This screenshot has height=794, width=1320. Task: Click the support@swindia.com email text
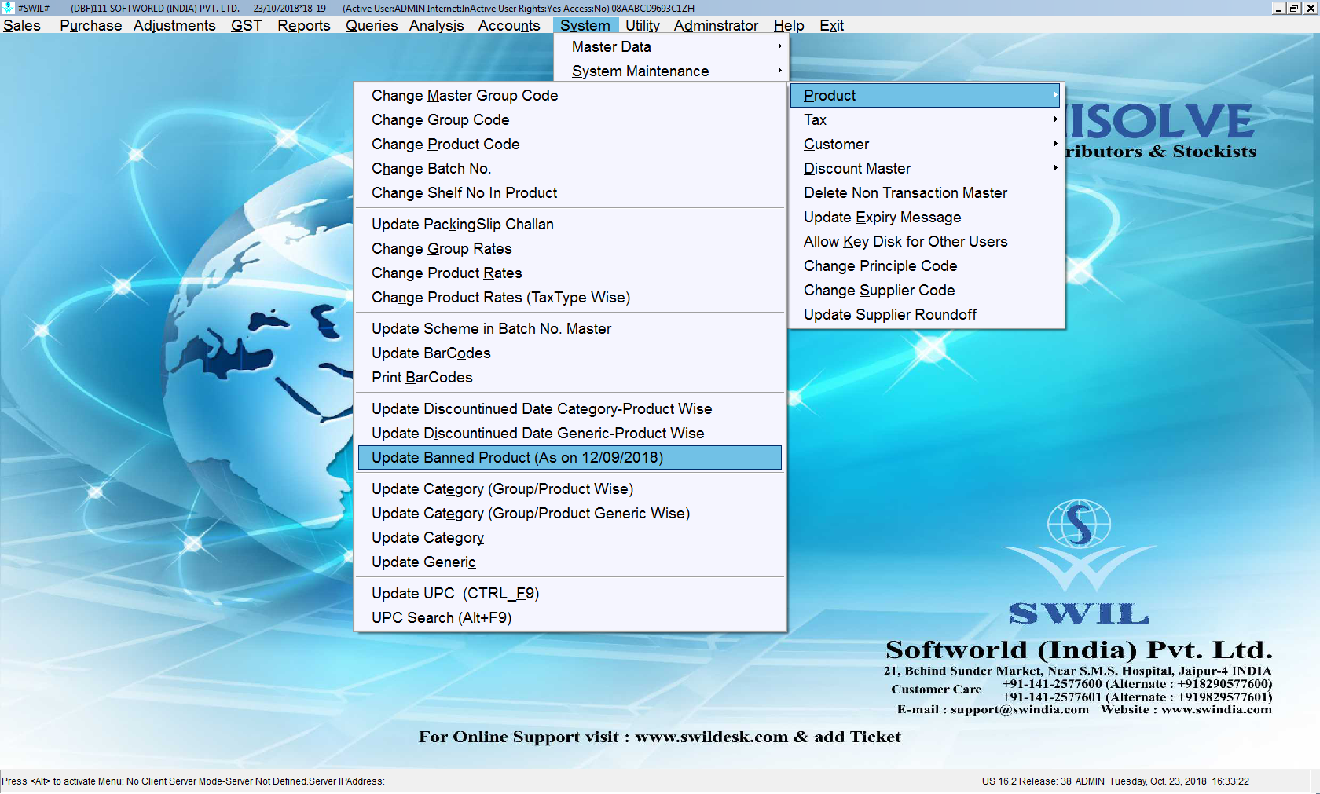pyautogui.click(x=1020, y=709)
